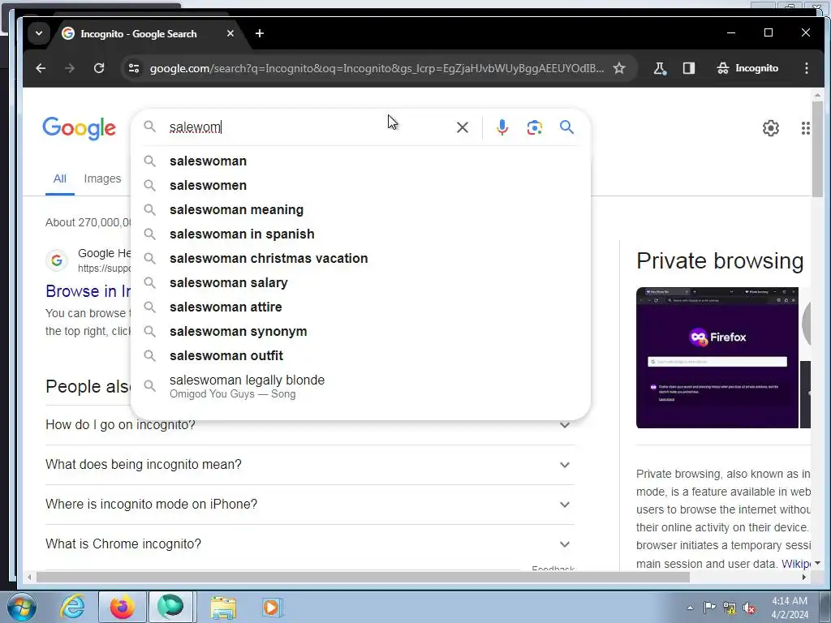Open File Explorer folder in taskbar
This screenshot has height=623, width=831.
tap(223, 607)
